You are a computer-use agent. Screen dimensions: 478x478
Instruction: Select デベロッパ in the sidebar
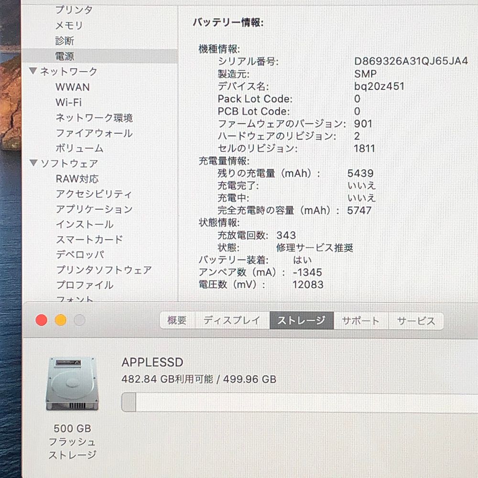pos(80,255)
